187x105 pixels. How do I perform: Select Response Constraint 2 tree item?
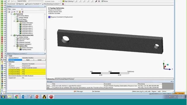coord(25,44)
